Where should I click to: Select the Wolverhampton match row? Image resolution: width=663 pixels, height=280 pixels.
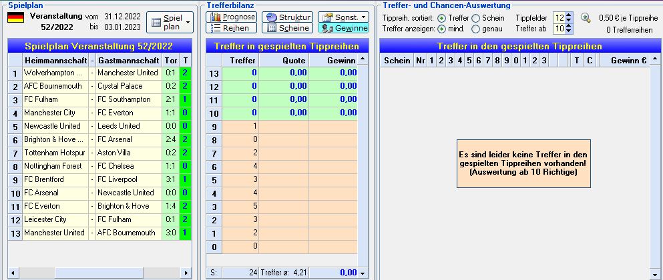[x=99, y=73]
